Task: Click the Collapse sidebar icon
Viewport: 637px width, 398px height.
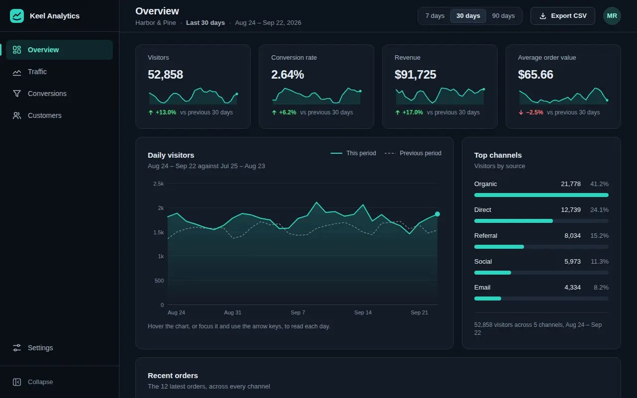Action: [x=17, y=382]
